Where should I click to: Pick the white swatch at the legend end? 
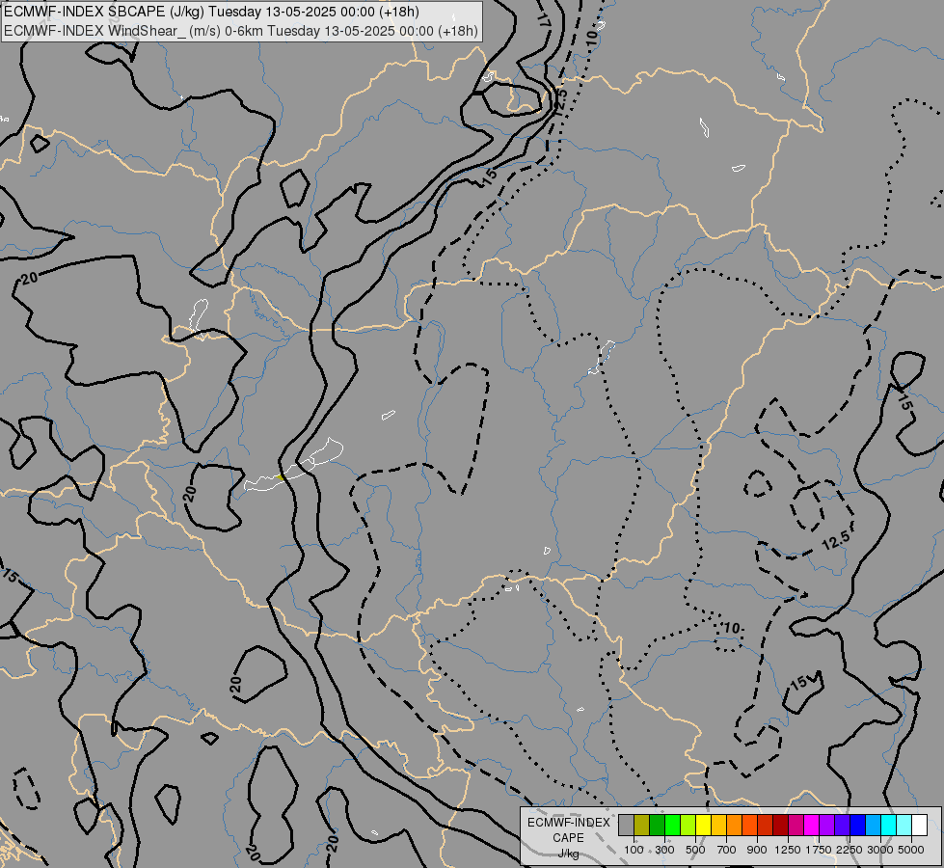point(920,825)
